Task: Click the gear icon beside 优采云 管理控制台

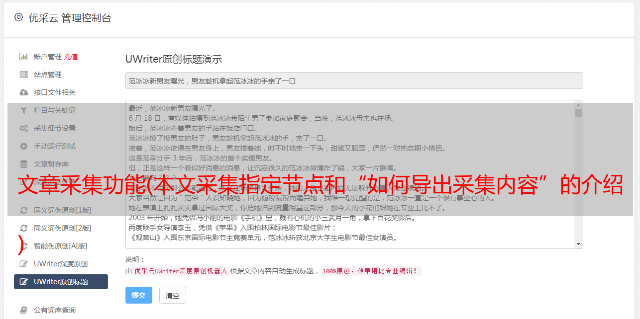Action: pos(18,17)
